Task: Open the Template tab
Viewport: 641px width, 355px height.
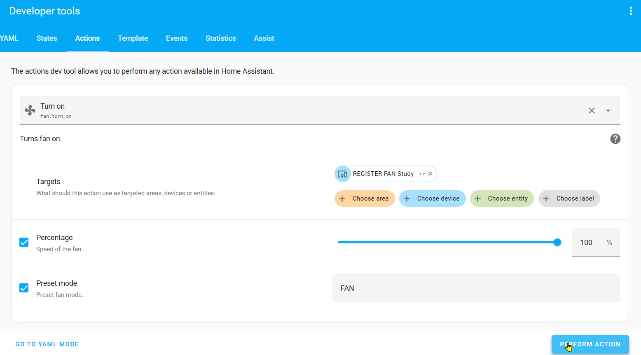Action: tap(133, 38)
